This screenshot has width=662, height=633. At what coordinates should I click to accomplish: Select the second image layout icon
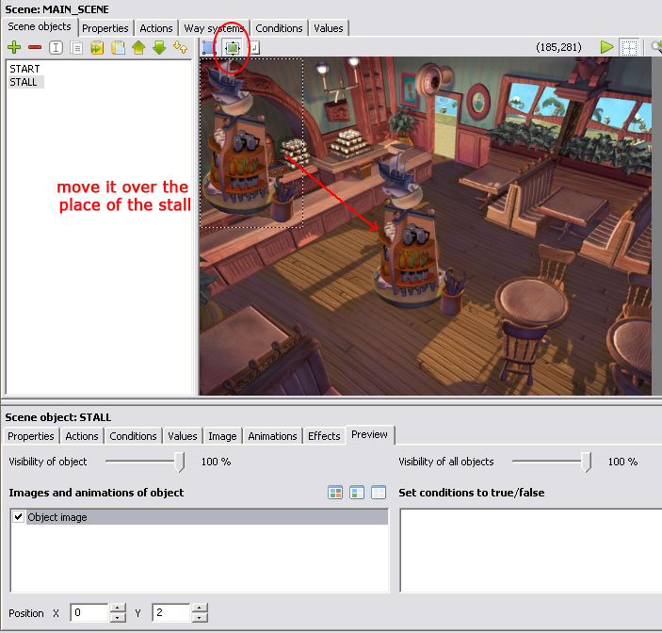[357, 493]
